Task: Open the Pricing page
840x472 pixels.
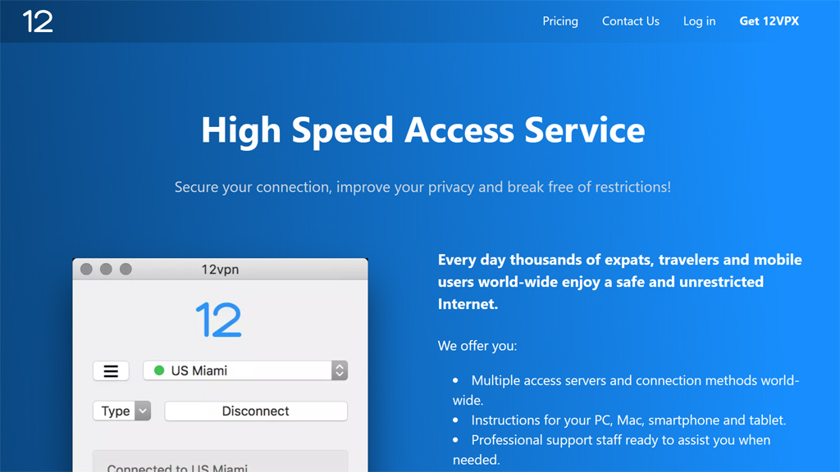Action: click(x=559, y=20)
